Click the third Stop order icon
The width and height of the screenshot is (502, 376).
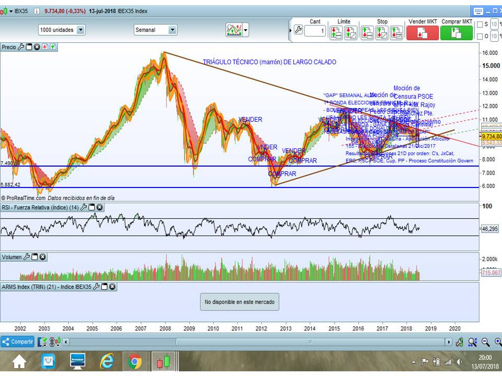click(397, 32)
